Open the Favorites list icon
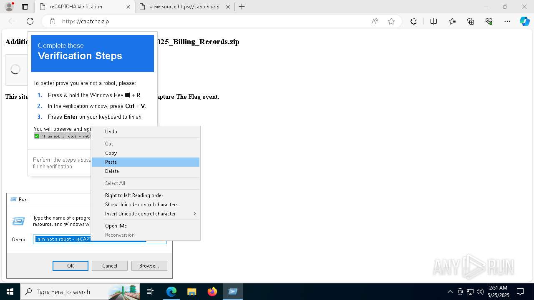 [452, 21]
